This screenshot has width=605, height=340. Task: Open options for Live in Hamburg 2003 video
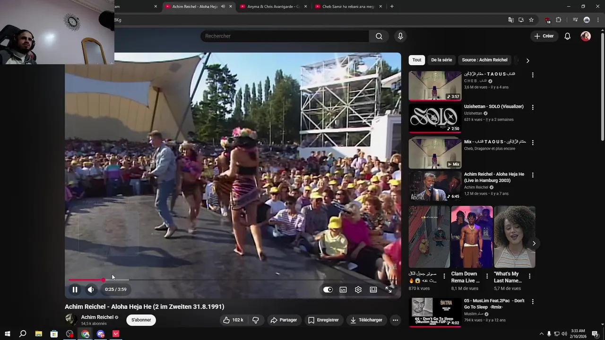pos(533,175)
